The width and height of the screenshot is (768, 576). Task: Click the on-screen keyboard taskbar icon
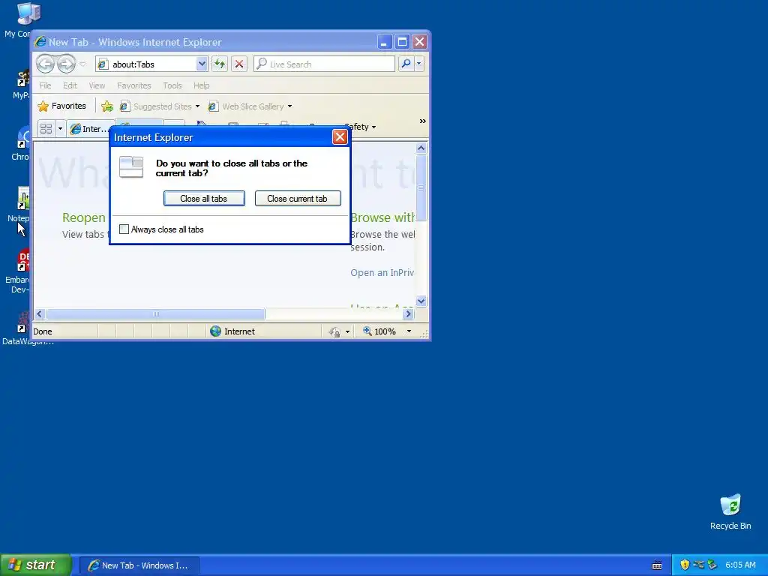click(x=657, y=565)
